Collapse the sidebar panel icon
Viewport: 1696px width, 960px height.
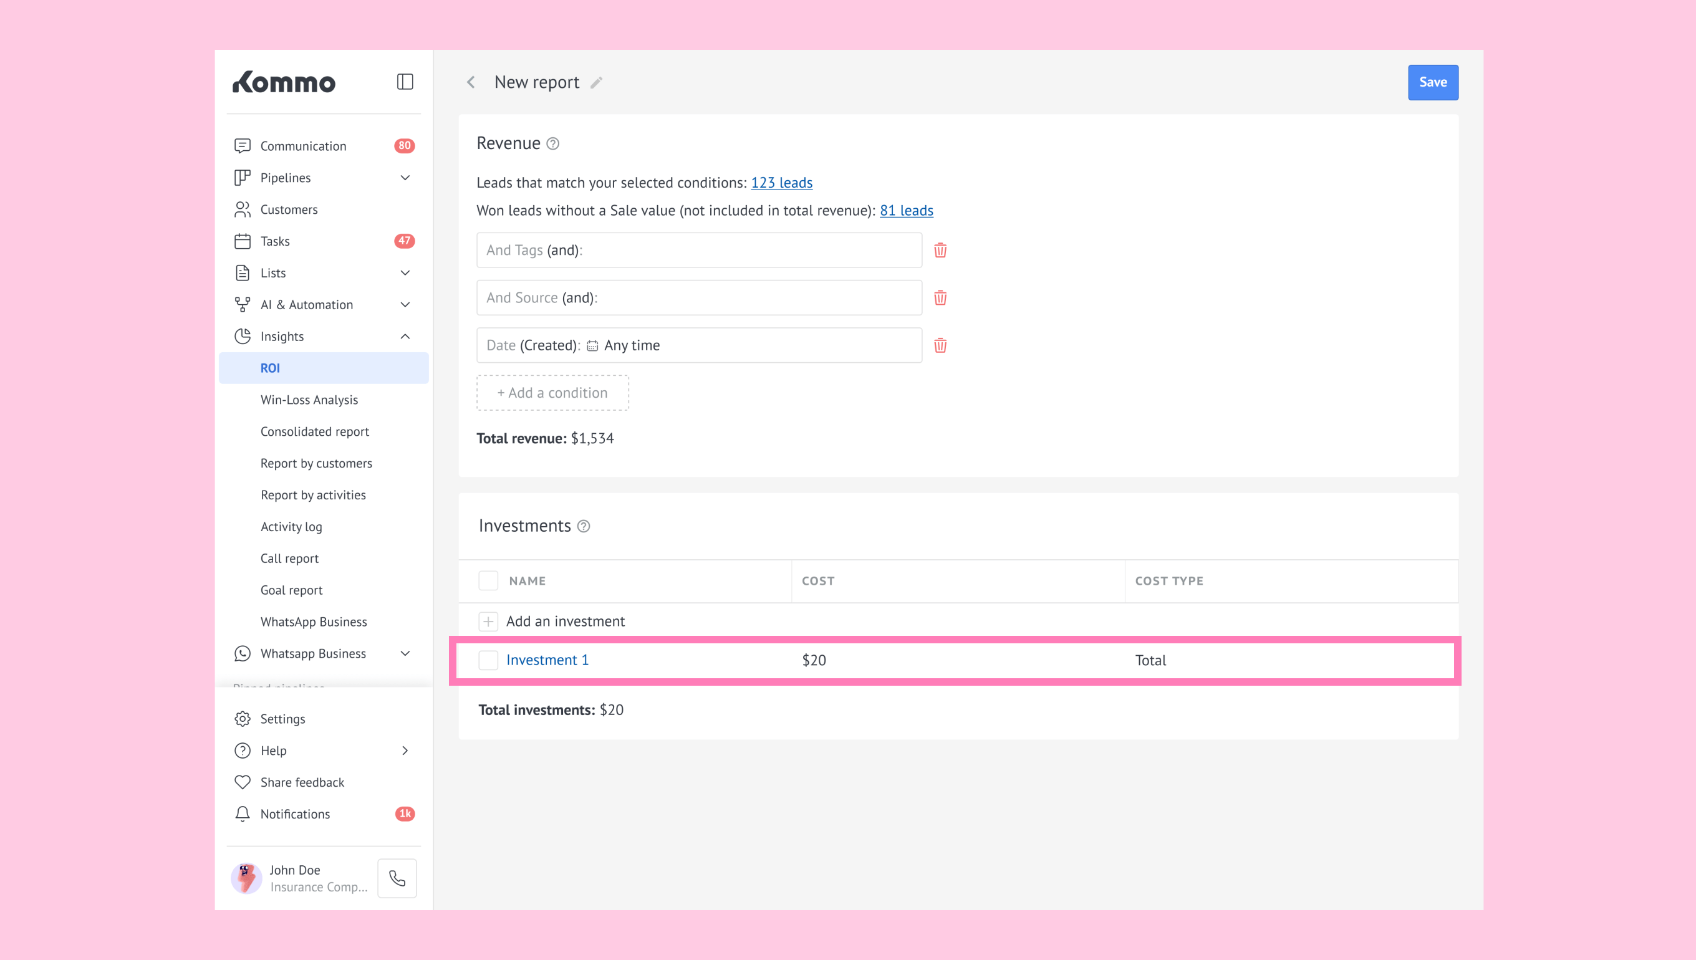405,82
